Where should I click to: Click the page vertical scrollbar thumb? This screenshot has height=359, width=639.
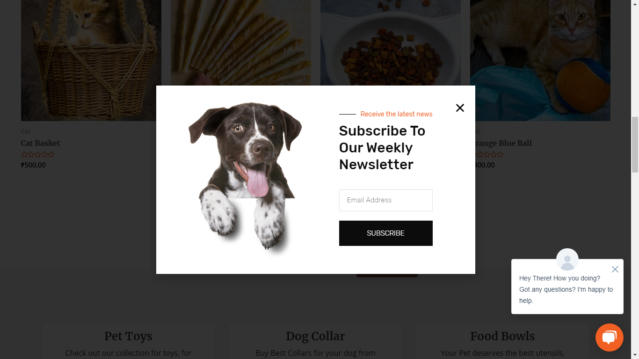click(635, 145)
